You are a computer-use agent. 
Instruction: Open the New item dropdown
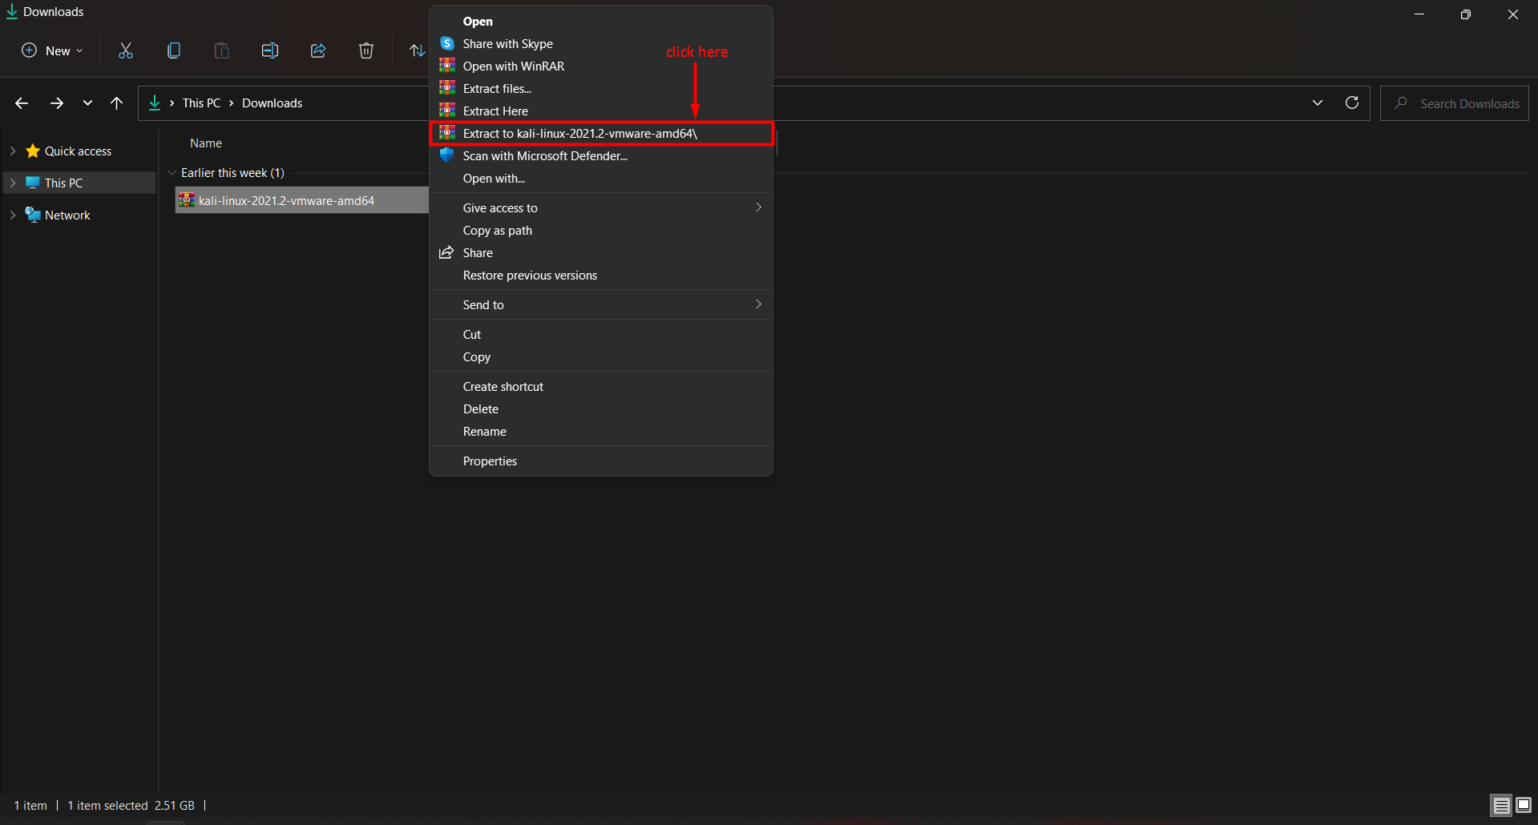coord(52,50)
